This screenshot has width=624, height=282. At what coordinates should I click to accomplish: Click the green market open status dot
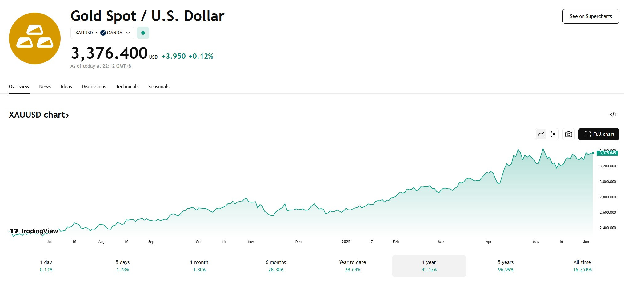pos(143,33)
